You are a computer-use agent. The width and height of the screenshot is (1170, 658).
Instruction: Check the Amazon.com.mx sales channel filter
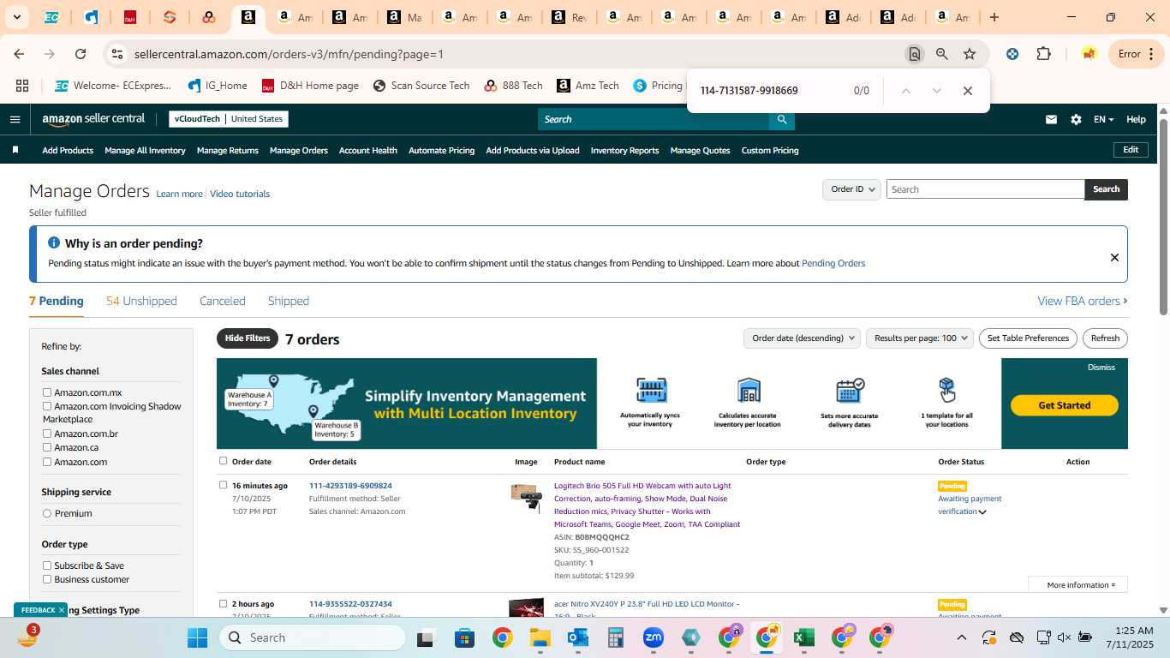pyautogui.click(x=47, y=392)
